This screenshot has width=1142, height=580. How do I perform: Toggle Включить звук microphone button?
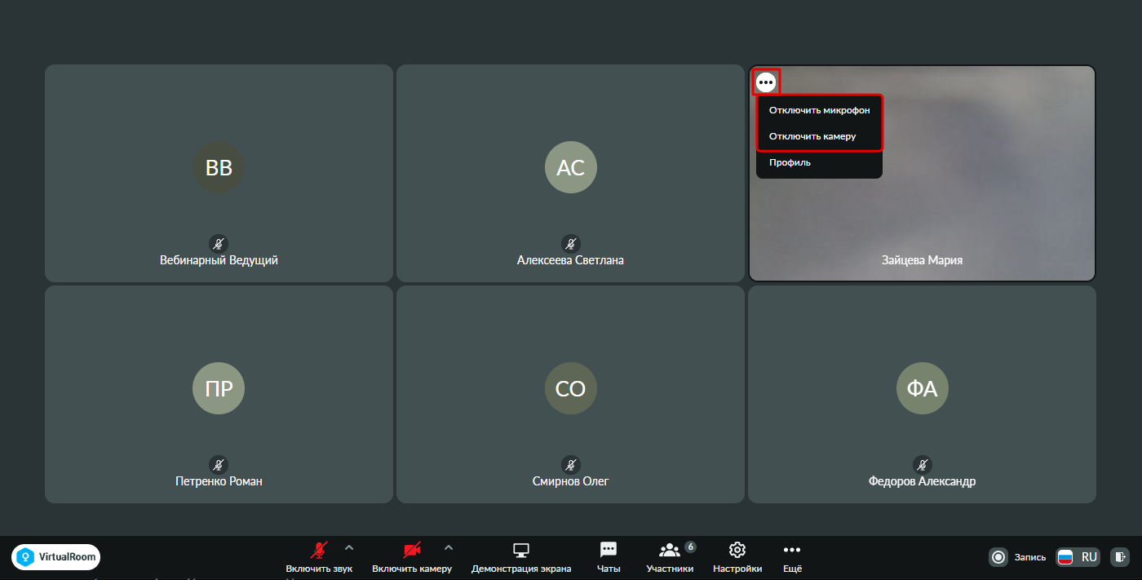tap(319, 557)
